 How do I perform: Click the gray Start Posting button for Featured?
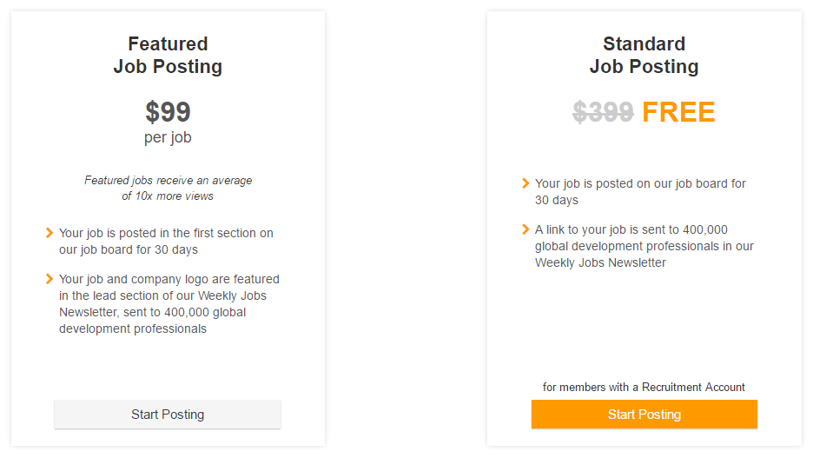[x=168, y=414]
